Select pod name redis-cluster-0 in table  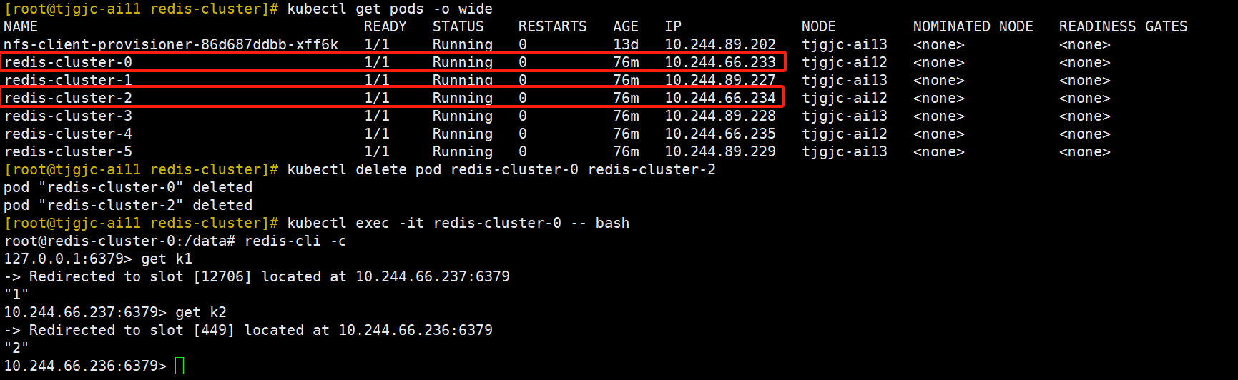point(68,62)
